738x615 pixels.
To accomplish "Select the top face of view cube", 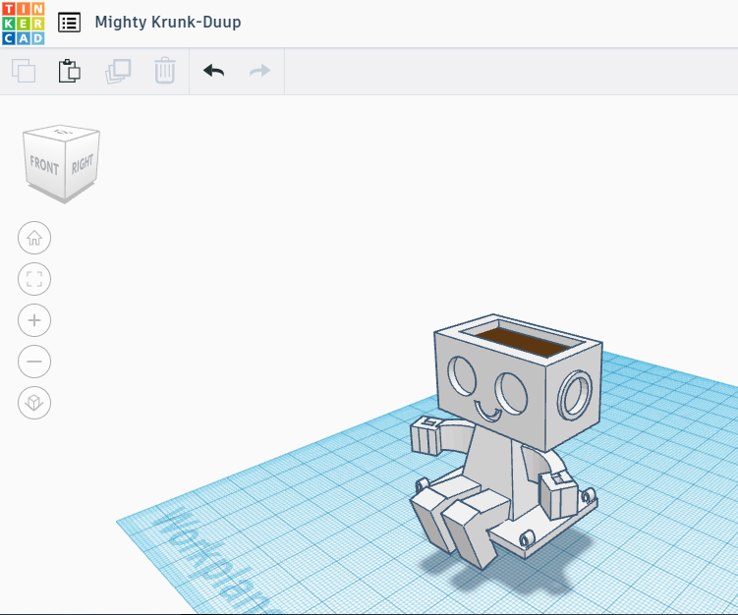I will (x=62, y=133).
